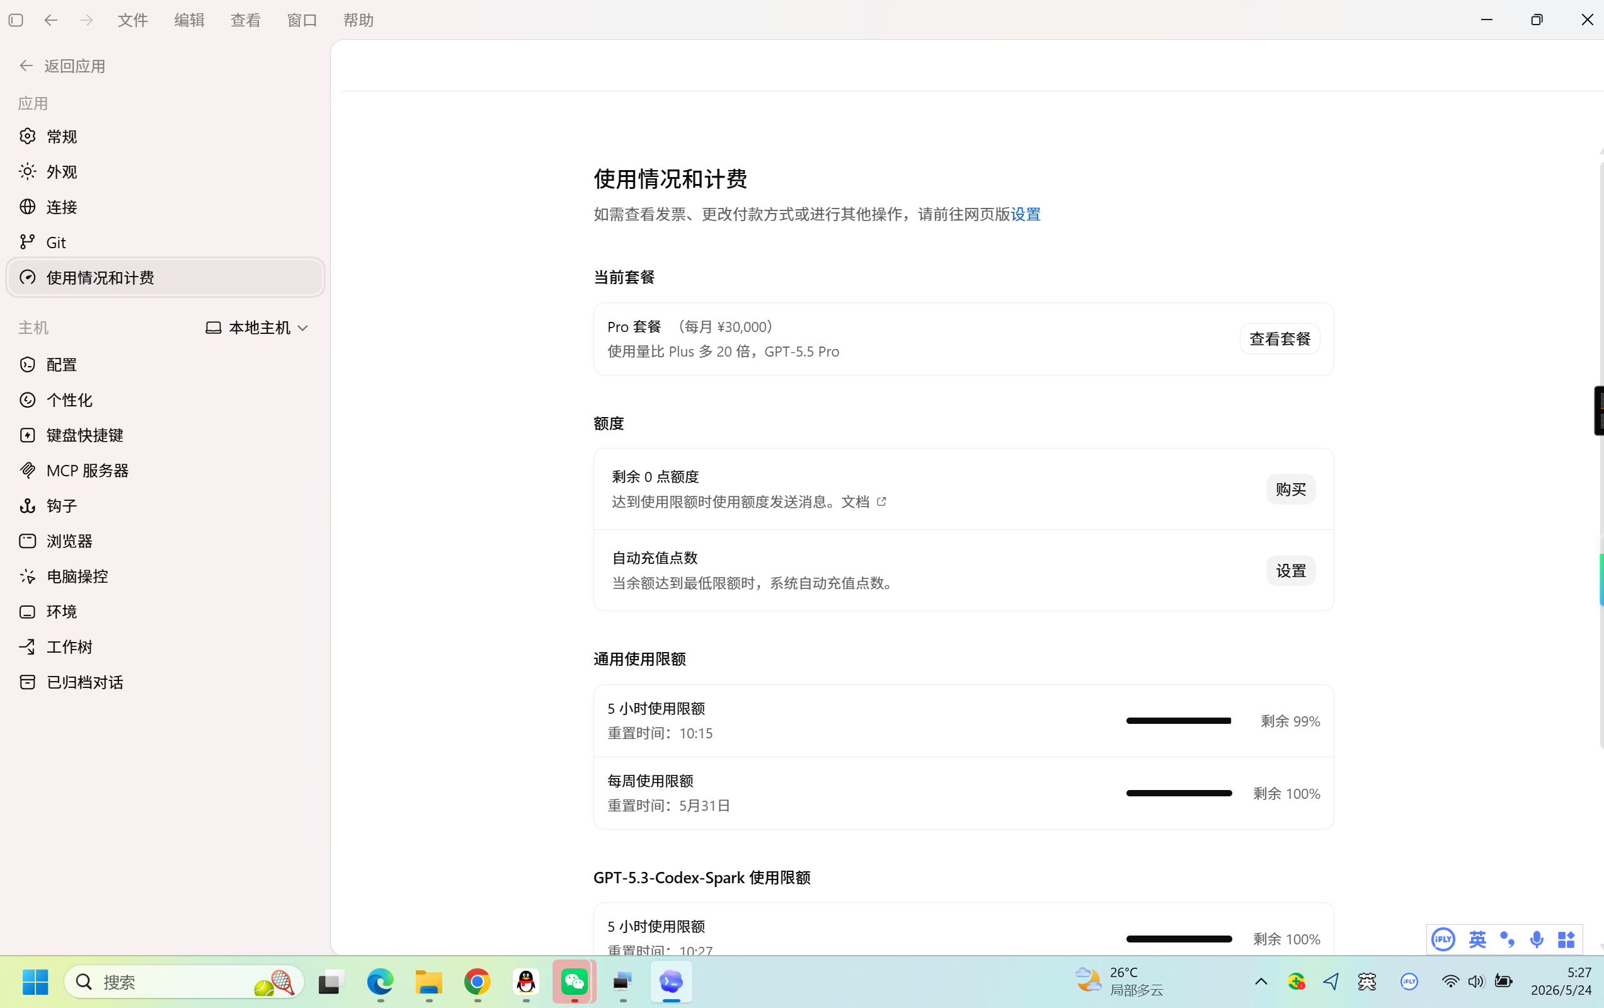1604x1008 pixels.
Task: Click the 配置 icon in sidebar
Action: click(x=27, y=365)
